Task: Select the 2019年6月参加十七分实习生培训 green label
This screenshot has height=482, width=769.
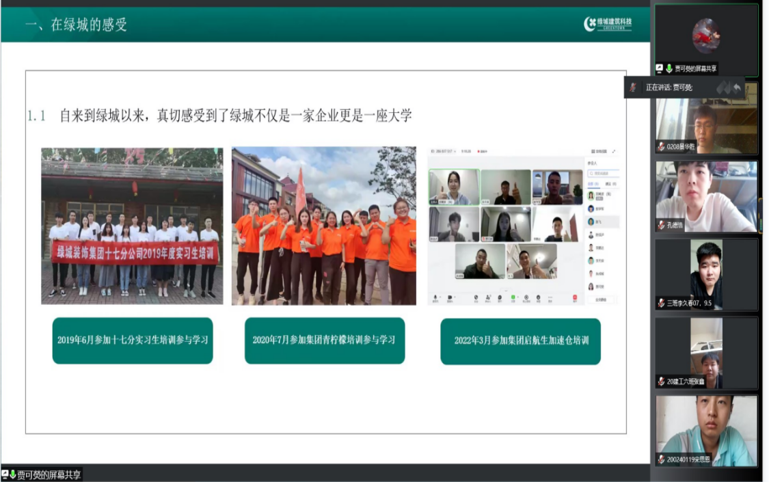Action: tap(133, 340)
